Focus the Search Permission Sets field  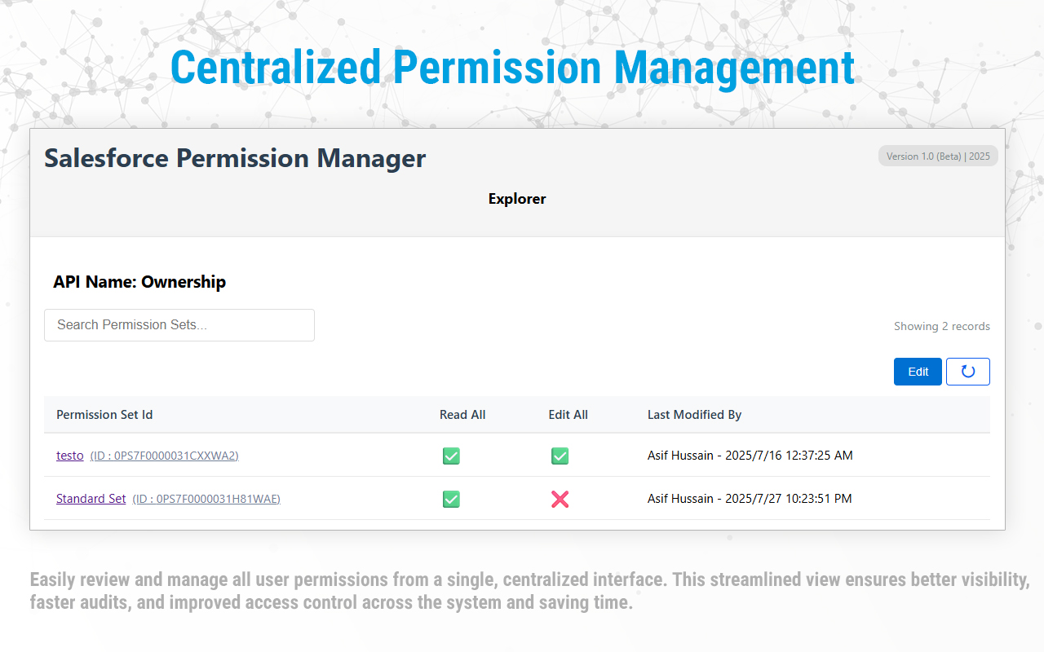pyautogui.click(x=179, y=325)
